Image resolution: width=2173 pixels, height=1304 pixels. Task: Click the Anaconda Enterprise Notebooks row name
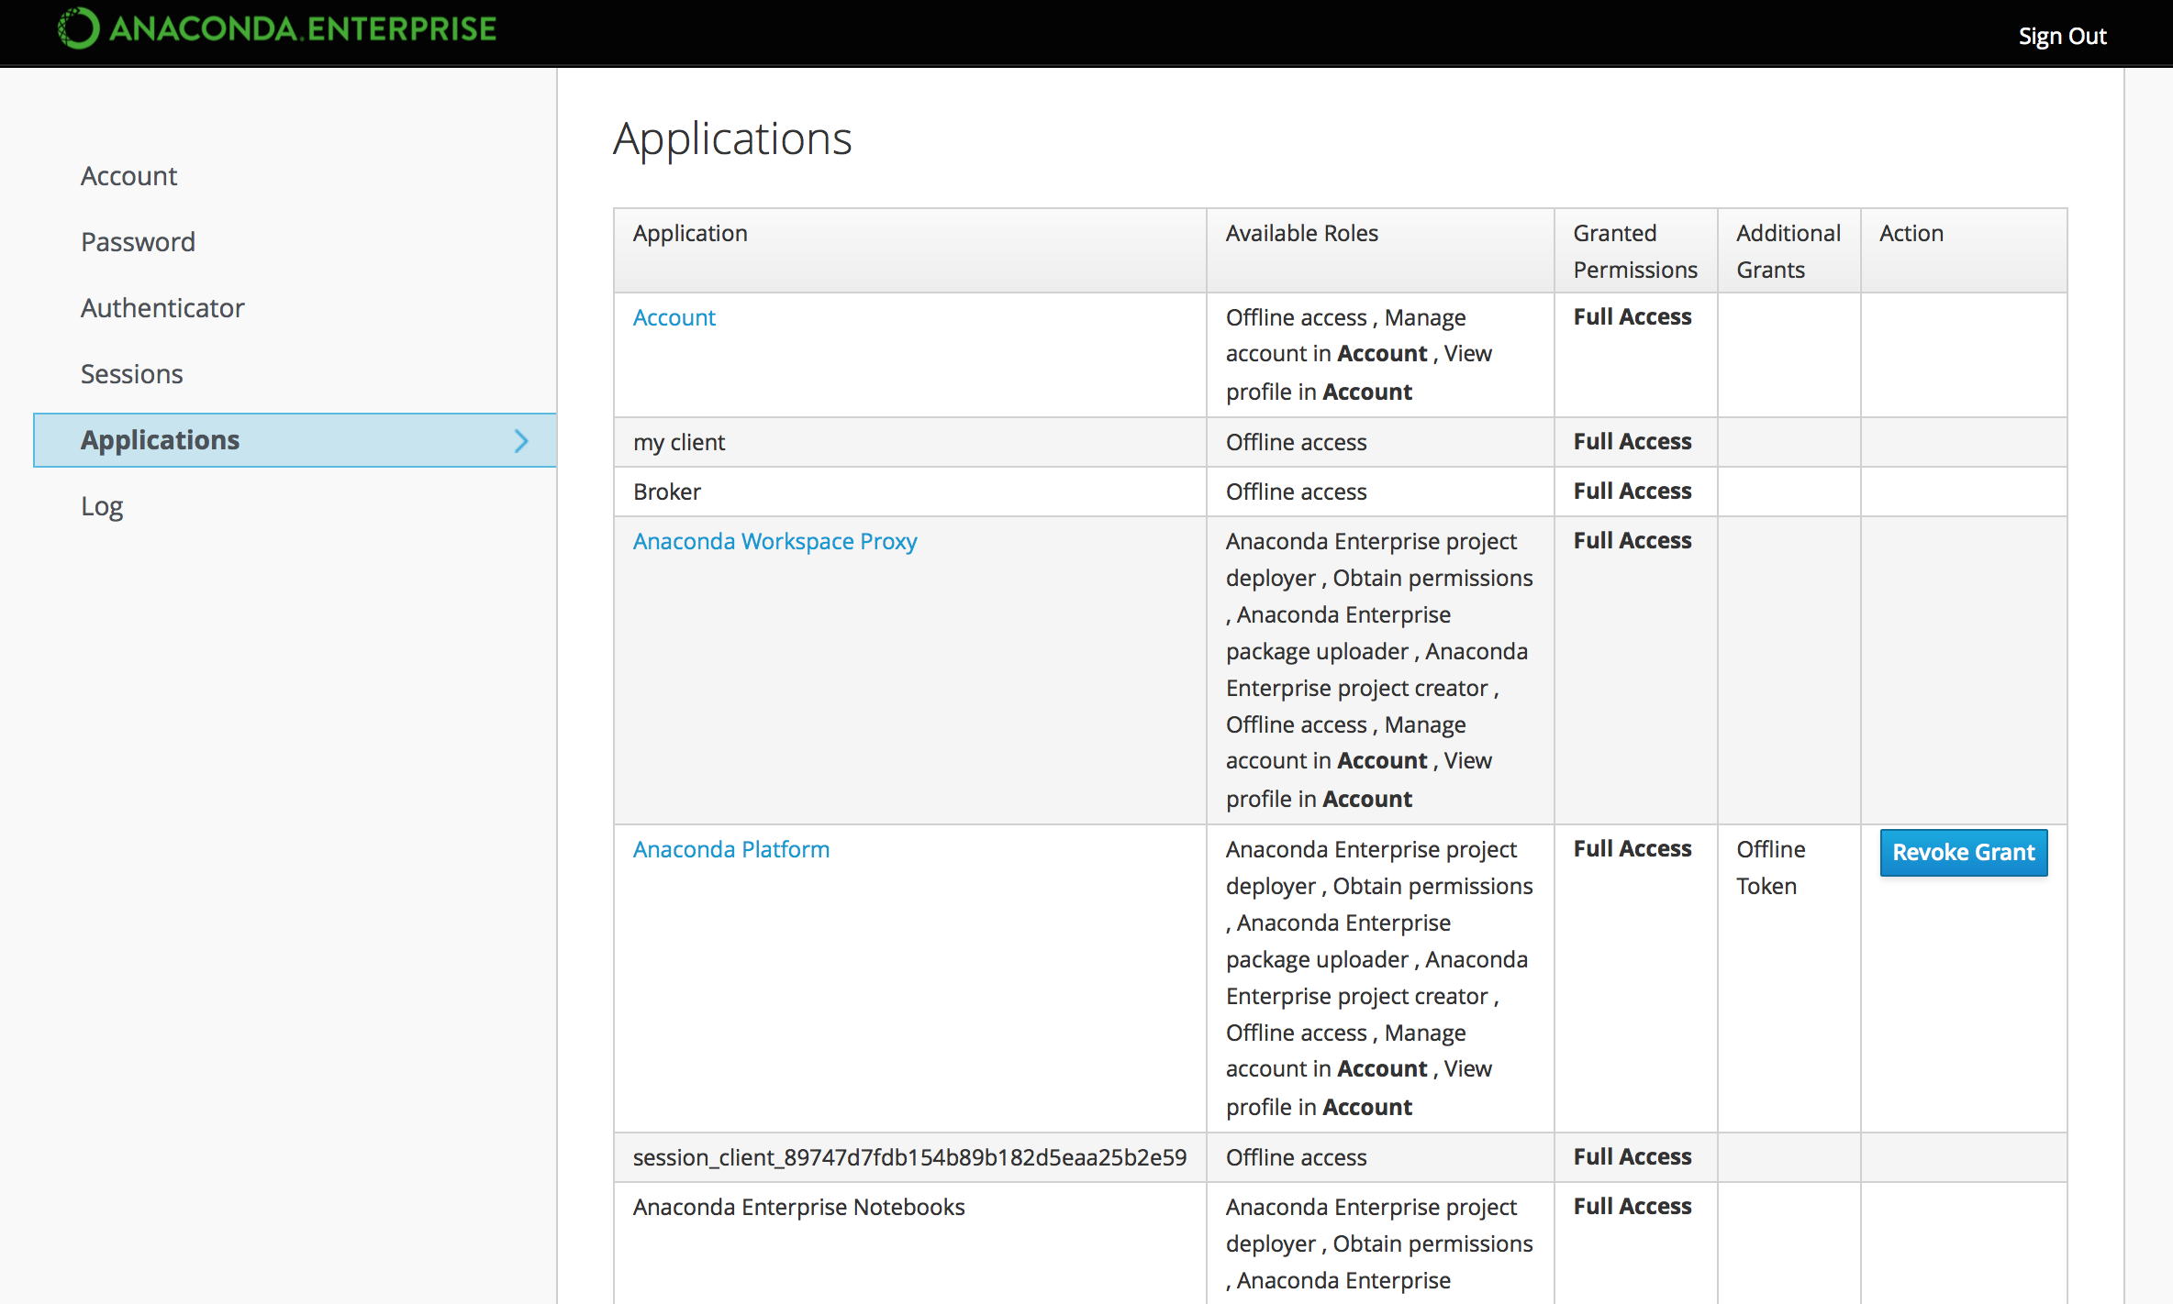pyautogui.click(x=798, y=1207)
